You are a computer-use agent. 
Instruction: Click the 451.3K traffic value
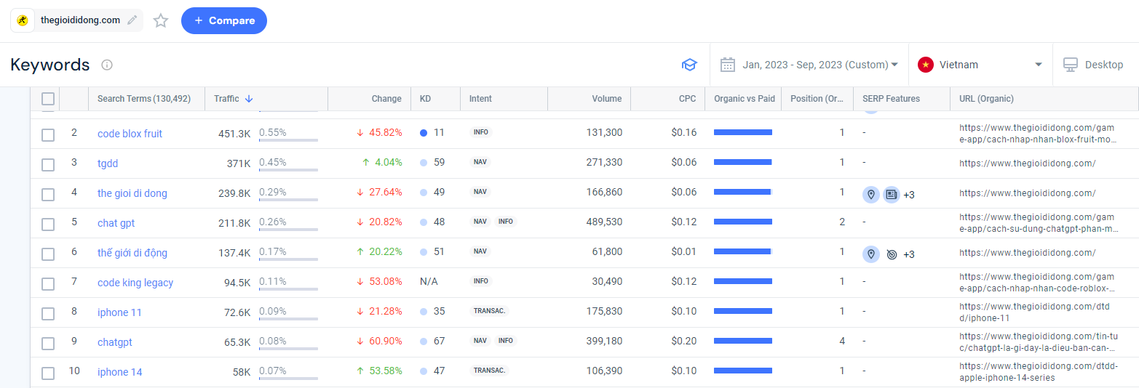(x=234, y=133)
